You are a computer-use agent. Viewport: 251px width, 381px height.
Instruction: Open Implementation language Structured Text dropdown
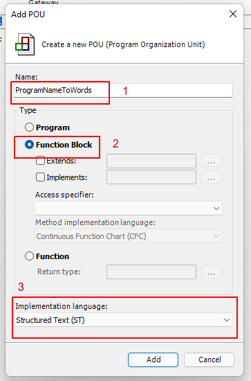(x=123, y=320)
